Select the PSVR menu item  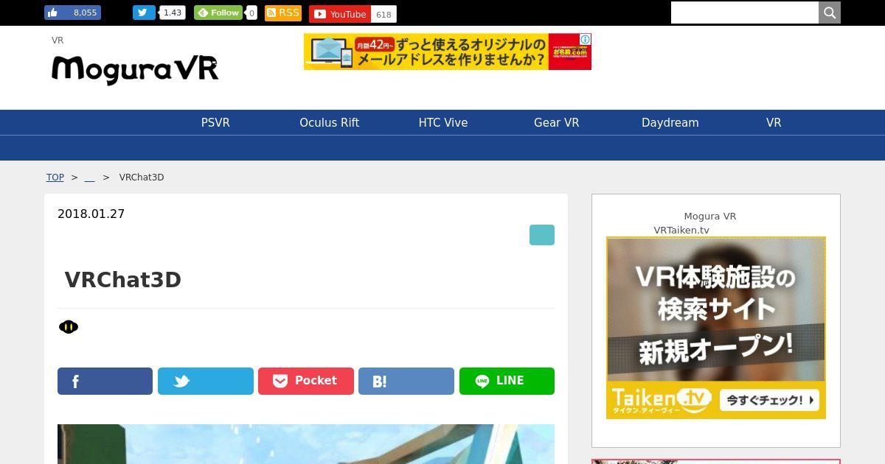click(215, 122)
